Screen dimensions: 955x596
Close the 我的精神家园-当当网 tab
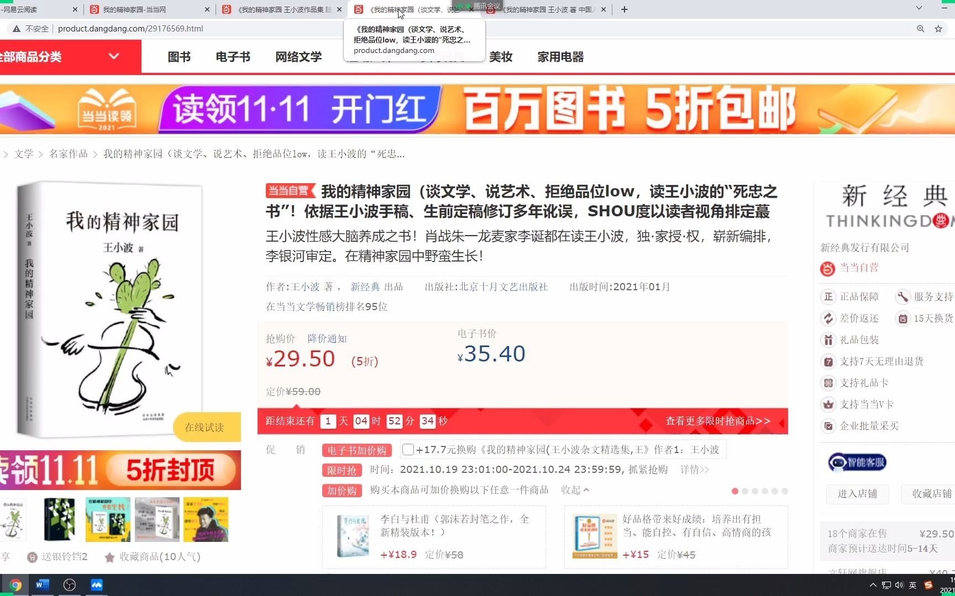(x=207, y=9)
